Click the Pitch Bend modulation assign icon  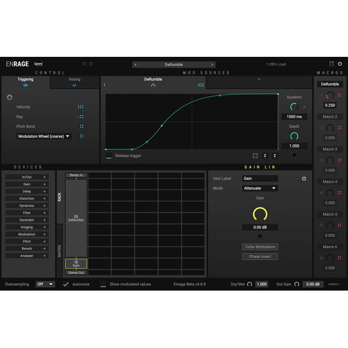pos(81,126)
